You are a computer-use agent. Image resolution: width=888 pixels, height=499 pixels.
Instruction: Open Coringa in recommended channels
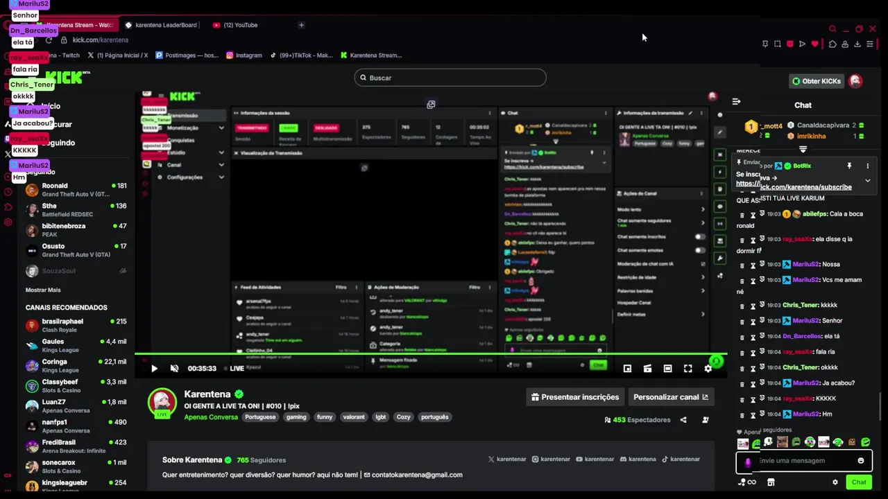click(x=76, y=365)
